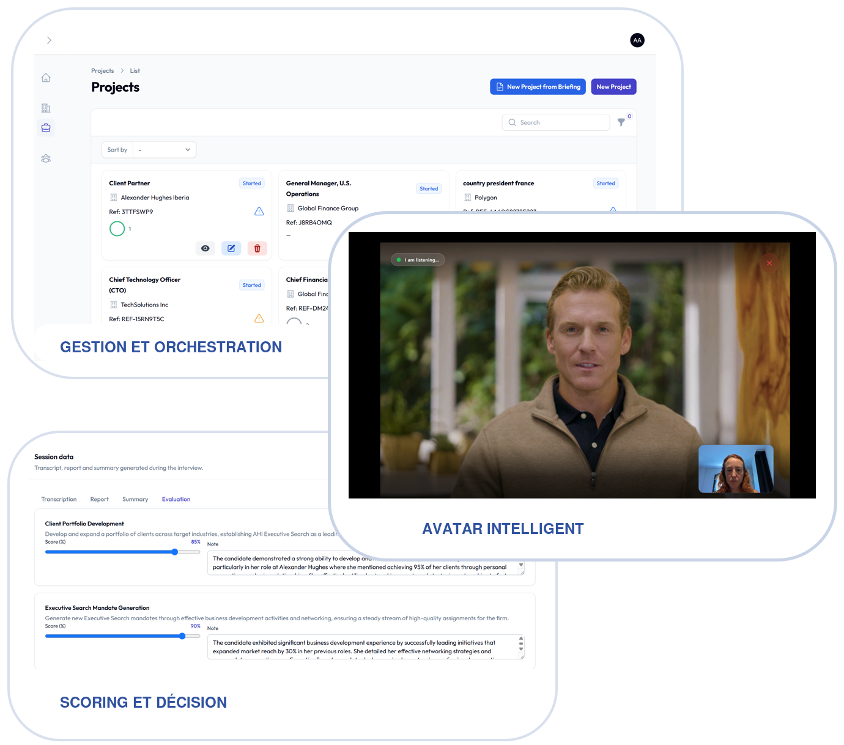Click the building icon beside Alexander Hughes Iberia
Screen dimensions: 844x745
[x=113, y=198]
